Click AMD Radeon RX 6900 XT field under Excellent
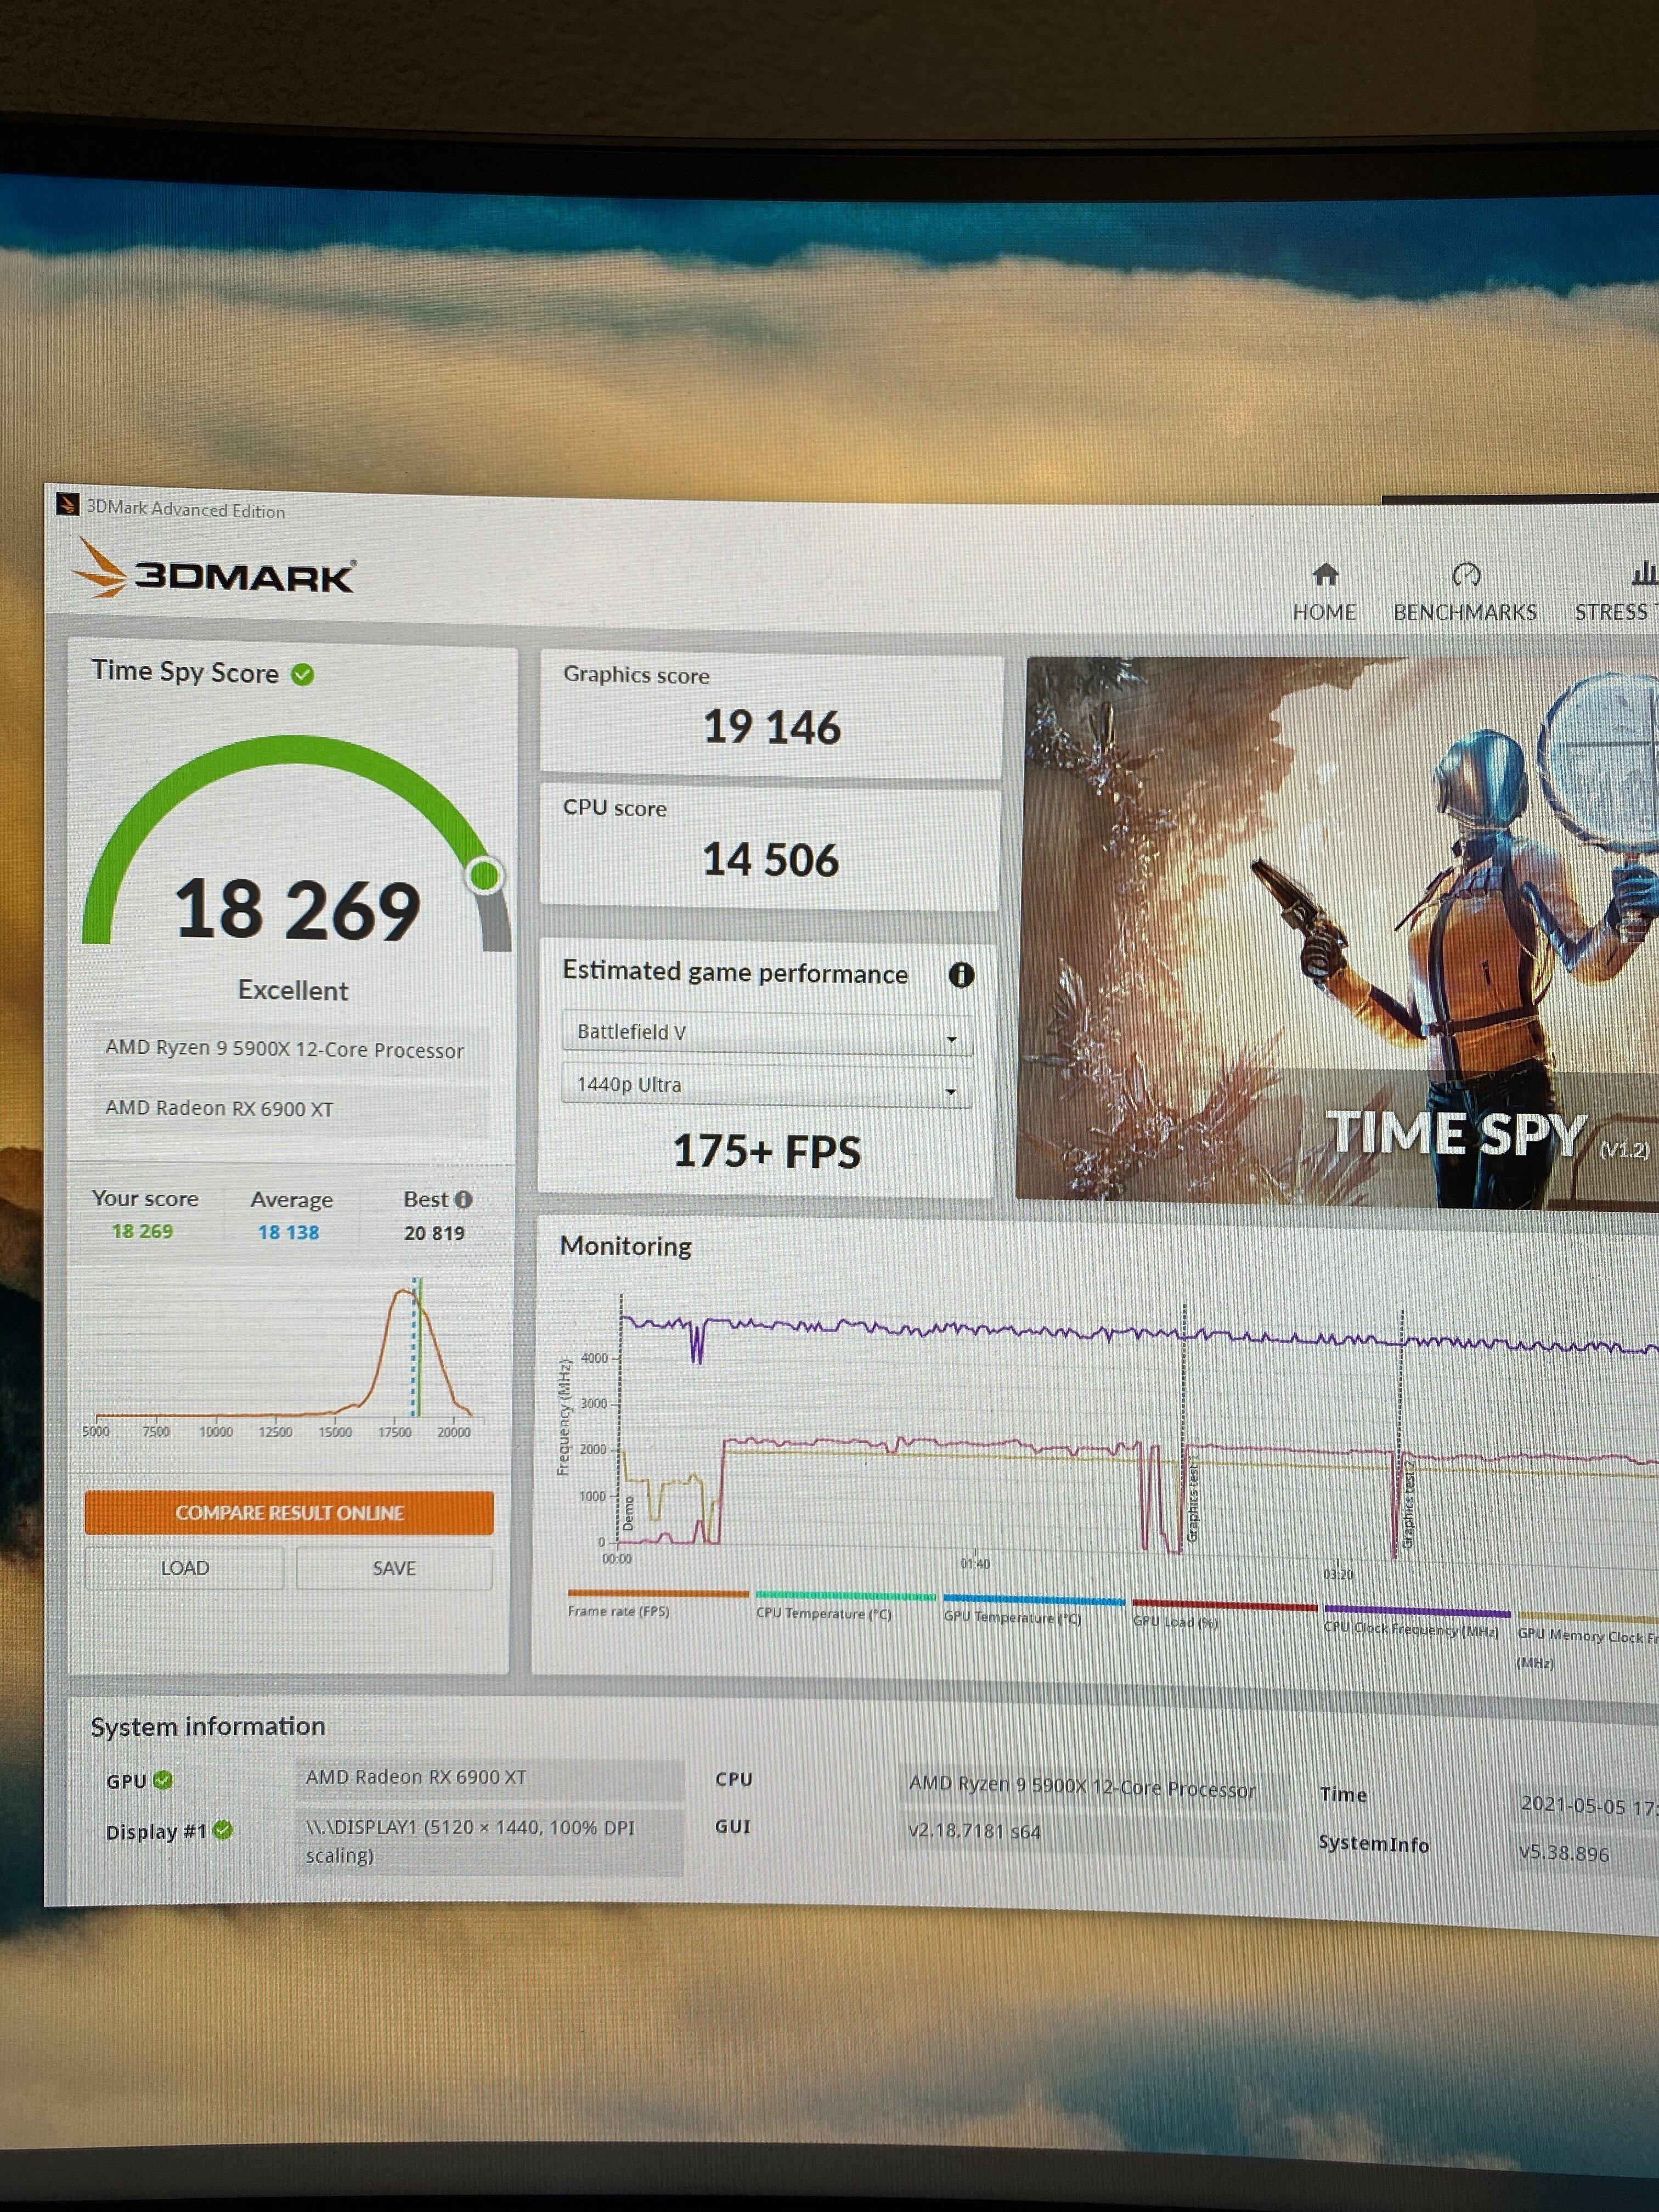The image size is (1659, 2212). point(290,1109)
